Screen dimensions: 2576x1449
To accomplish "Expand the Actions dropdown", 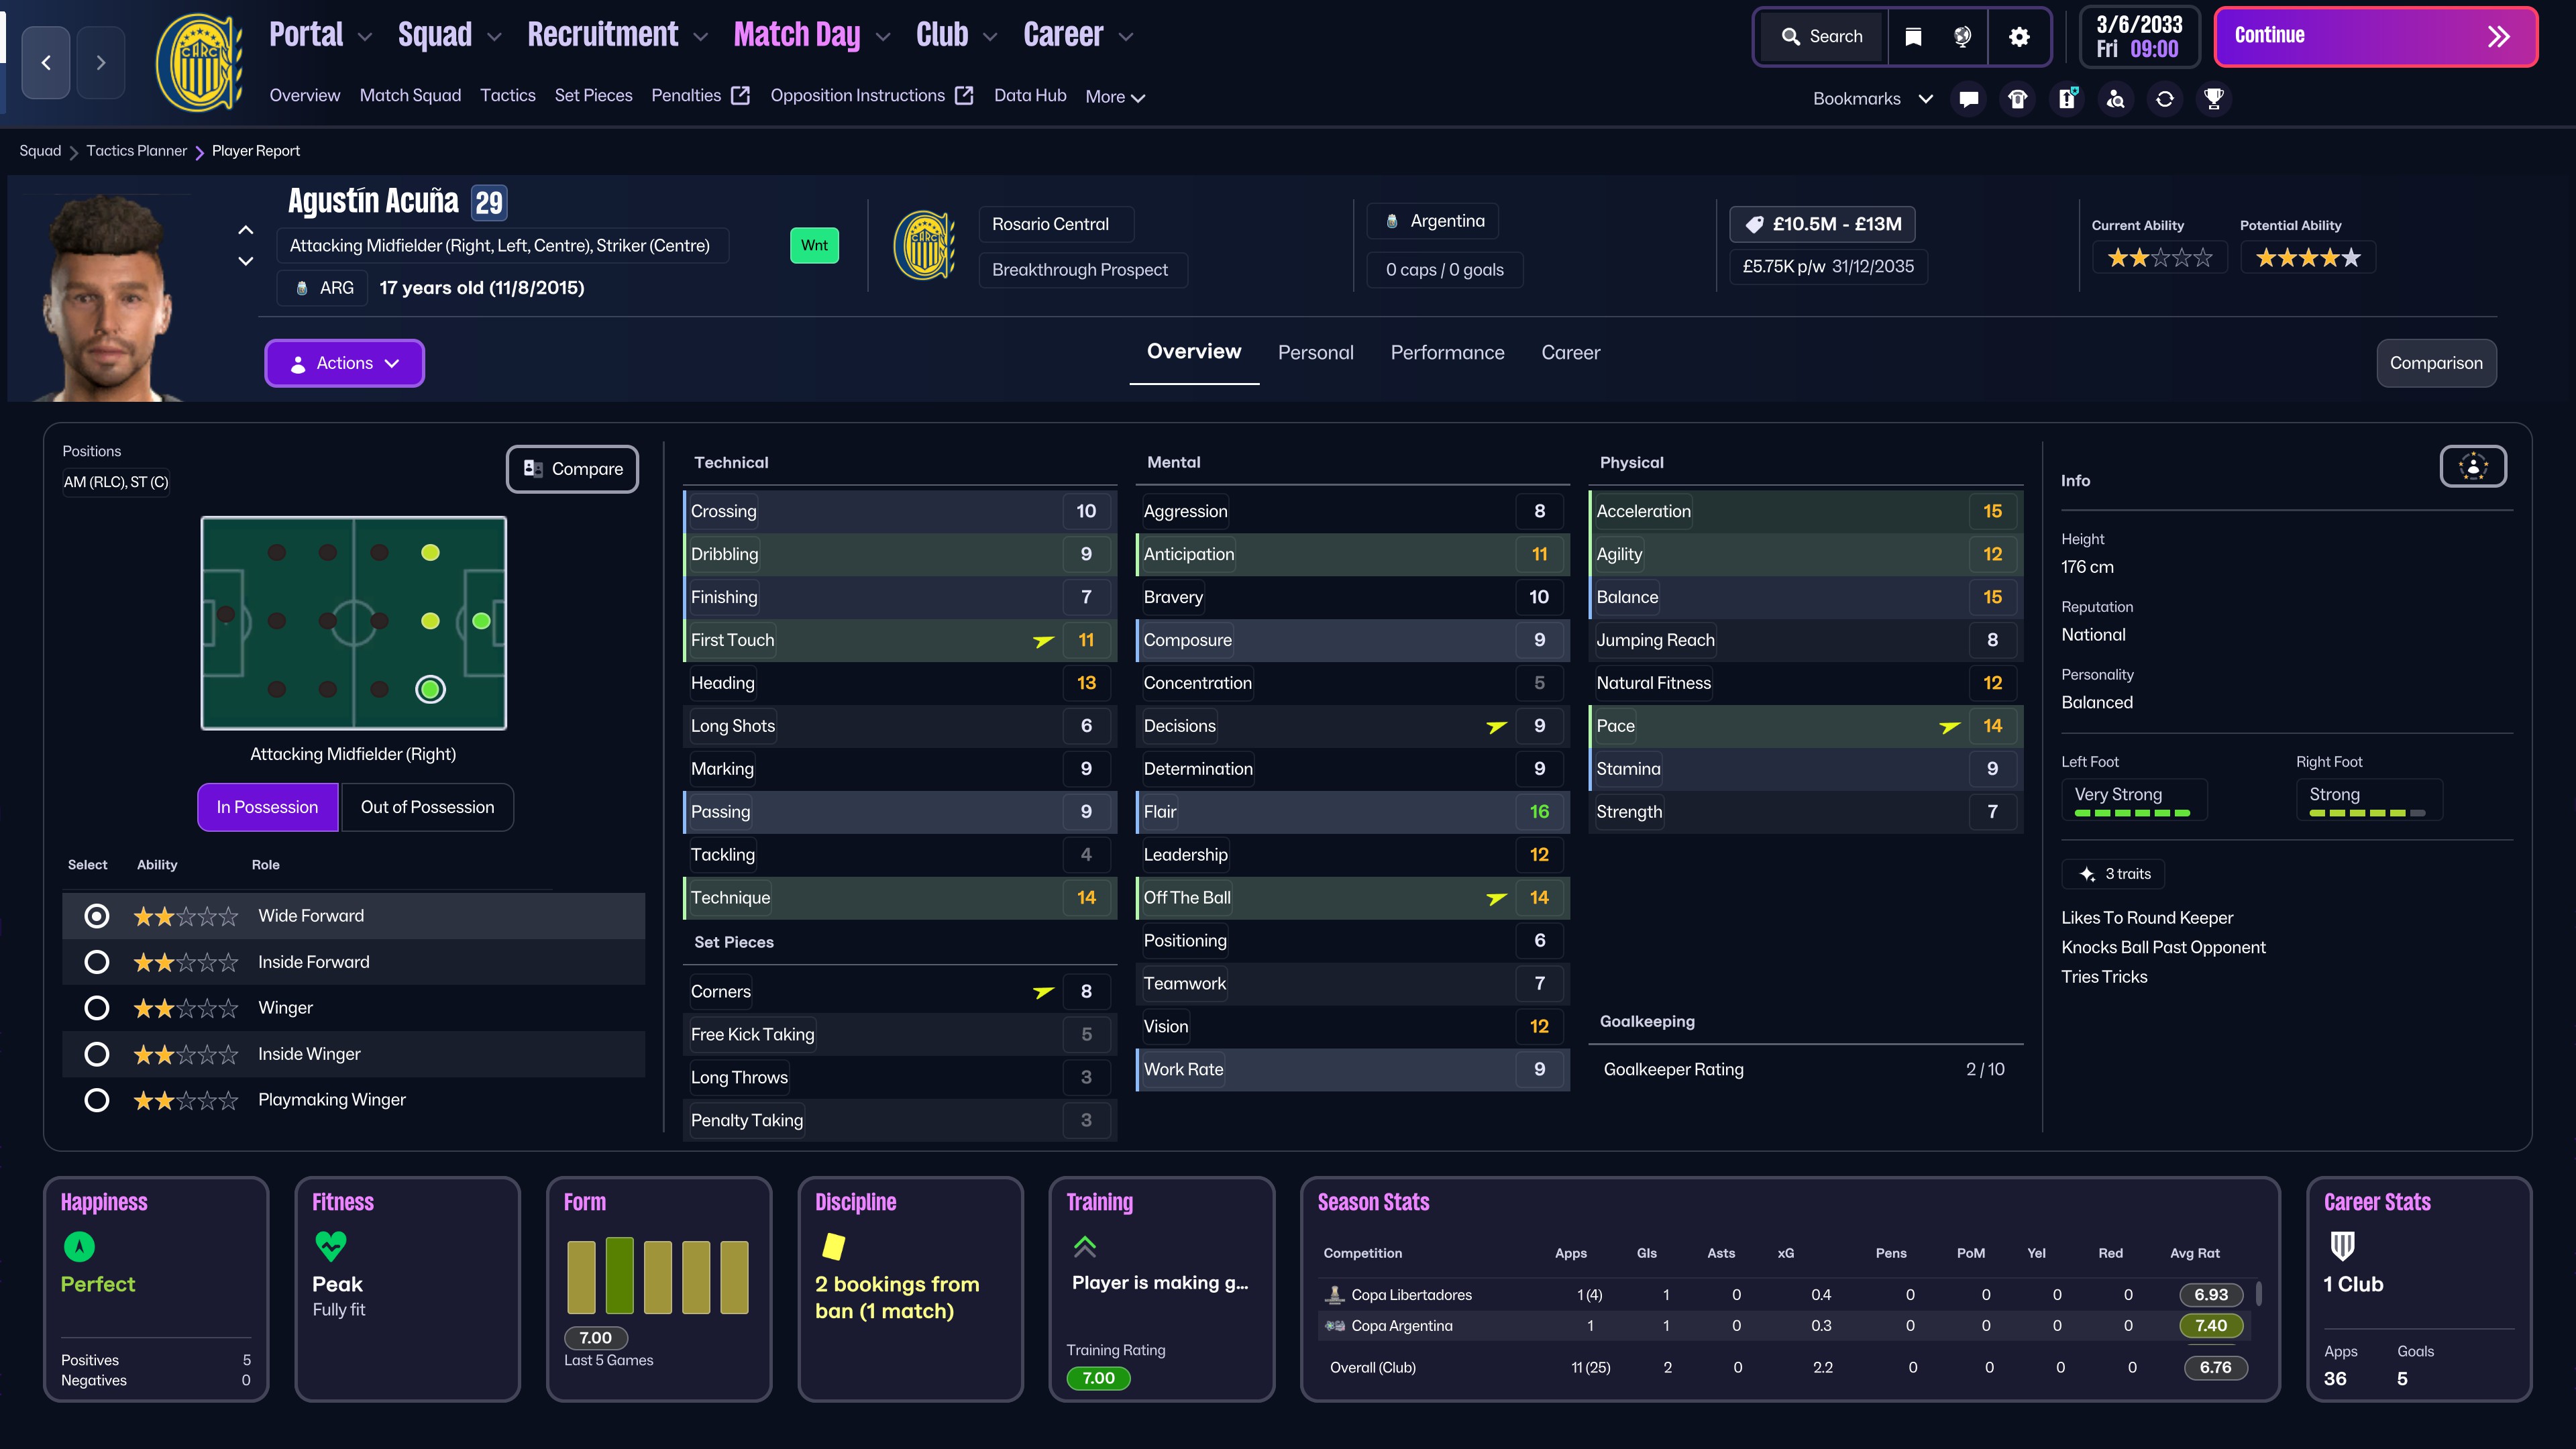I will pos(344,363).
